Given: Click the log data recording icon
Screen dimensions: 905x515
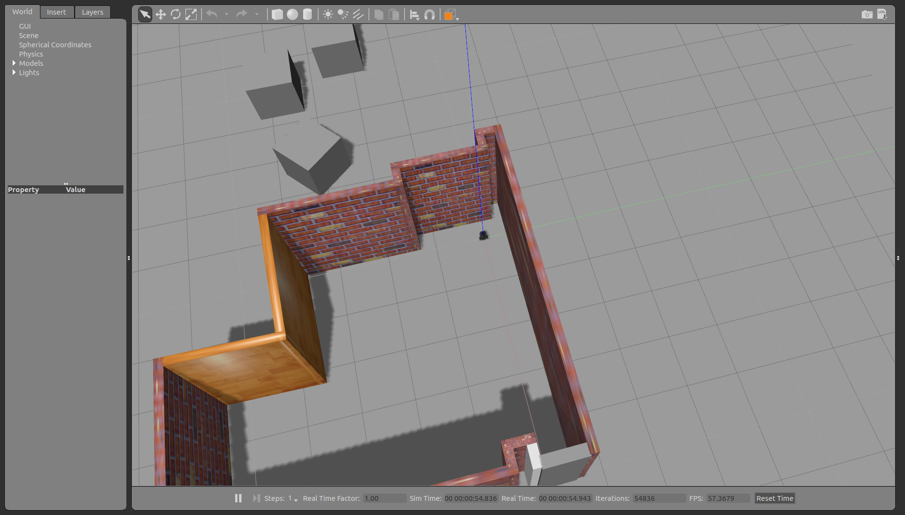Looking at the screenshot, I should coord(882,15).
